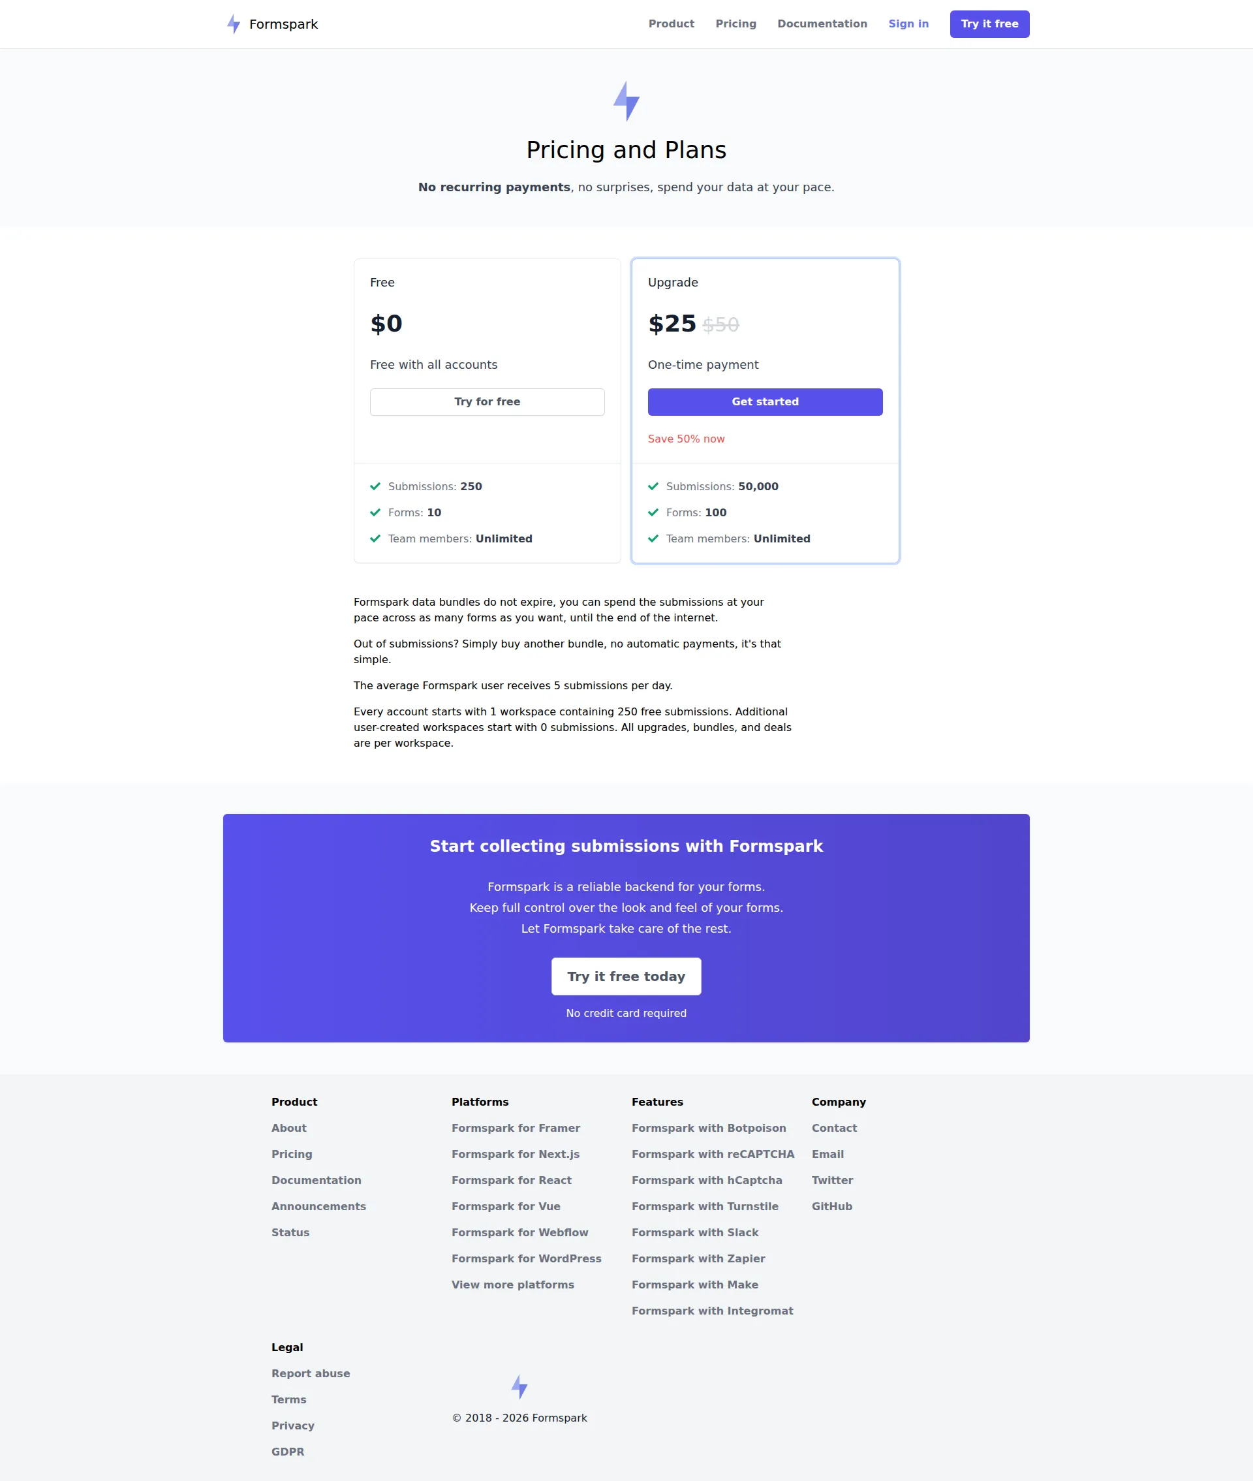This screenshot has width=1253, height=1481.
Task: Click the checkmark beside Submissions: 250
Action: click(x=375, y=486)
